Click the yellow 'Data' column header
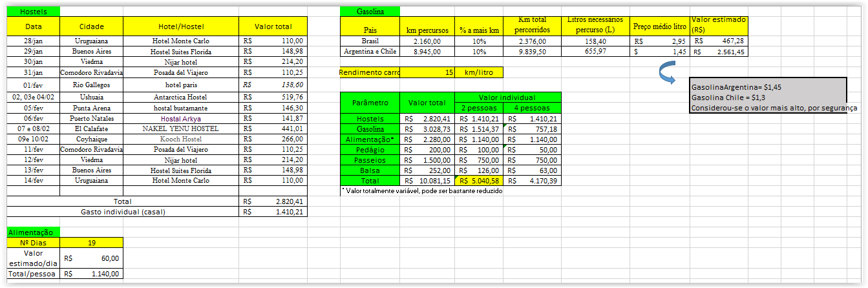868x288 pixels. tap(33, 26)
